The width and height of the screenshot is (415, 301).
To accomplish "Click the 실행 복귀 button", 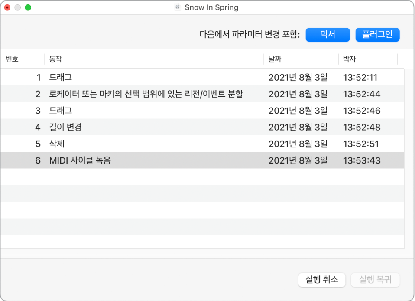I will [375, 280].
